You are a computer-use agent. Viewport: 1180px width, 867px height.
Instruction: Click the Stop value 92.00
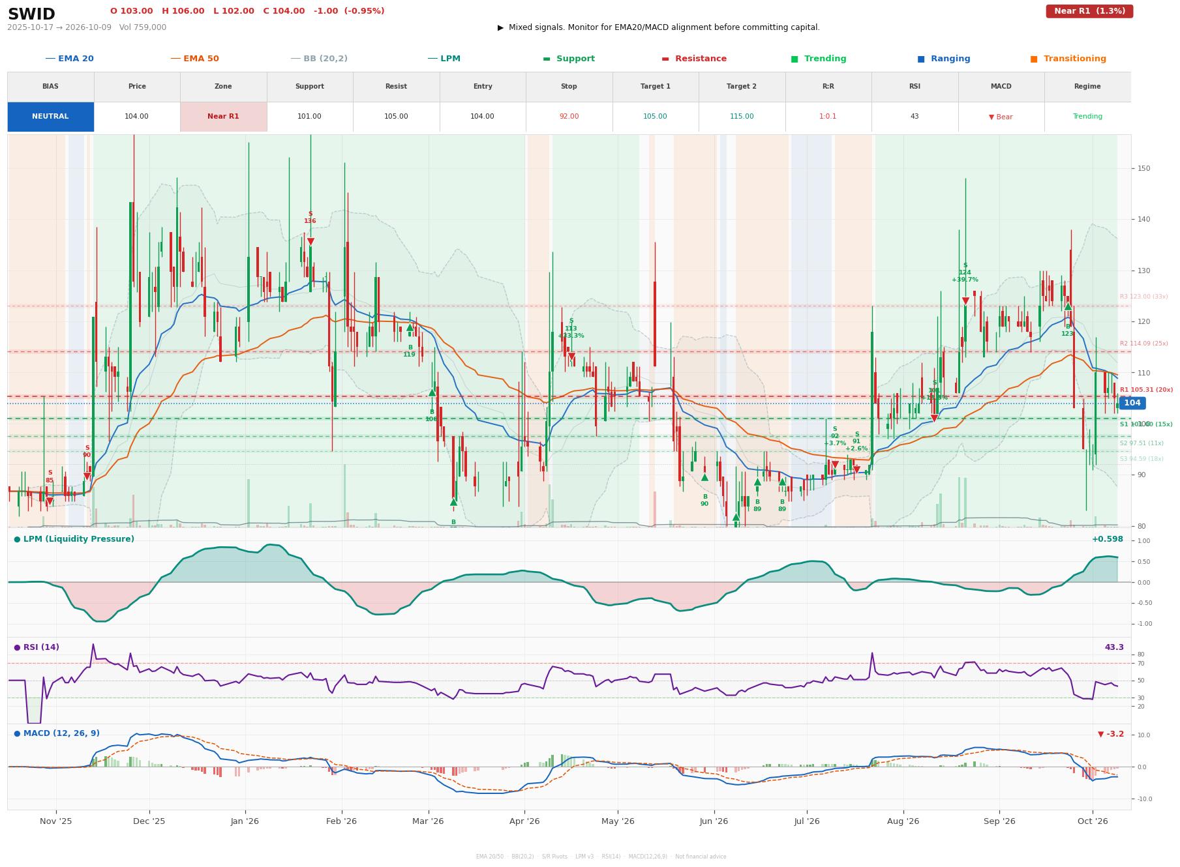(x=569, y=117)
